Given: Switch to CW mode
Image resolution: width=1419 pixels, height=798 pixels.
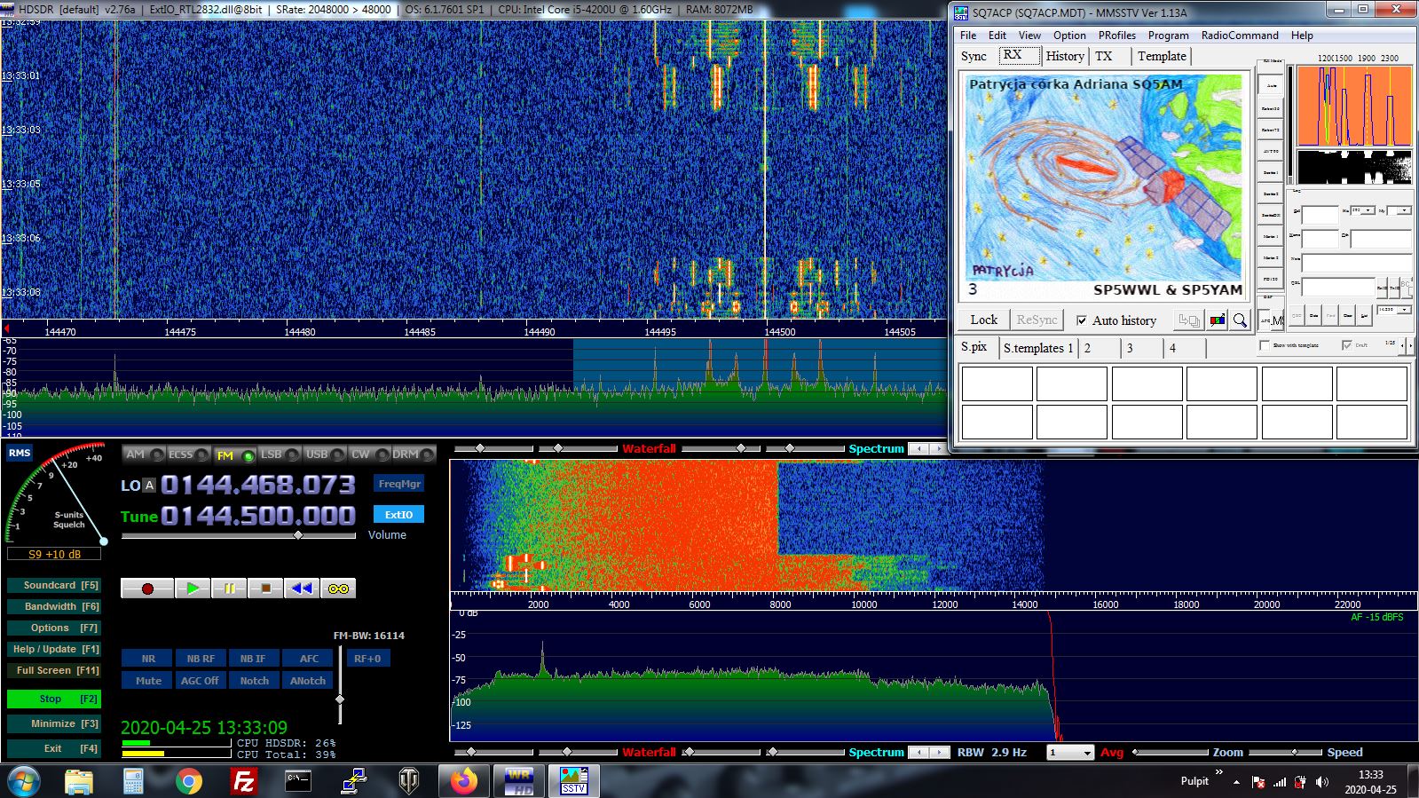Looking at the screenshot, I should pyautogui.click(x=370, y=454).
